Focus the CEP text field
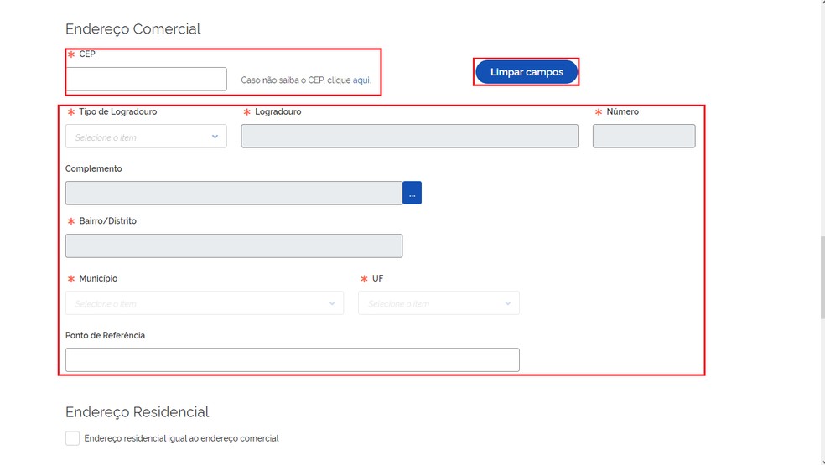The image size is (825, 465). coord(146,79)
